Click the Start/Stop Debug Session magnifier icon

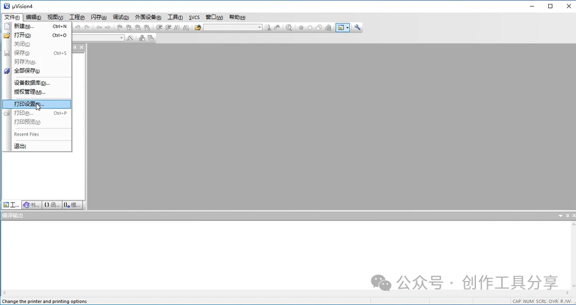click(x=289, y=27)
